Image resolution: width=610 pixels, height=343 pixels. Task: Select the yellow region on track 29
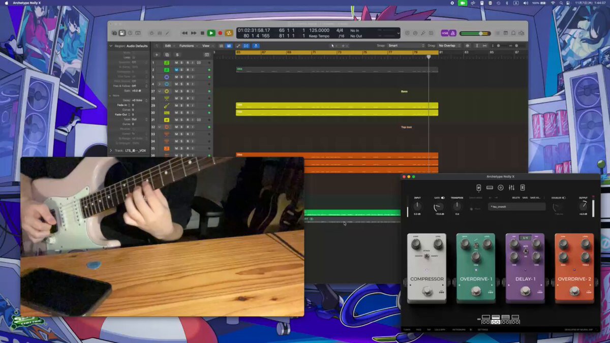click(x=337, y=106)
